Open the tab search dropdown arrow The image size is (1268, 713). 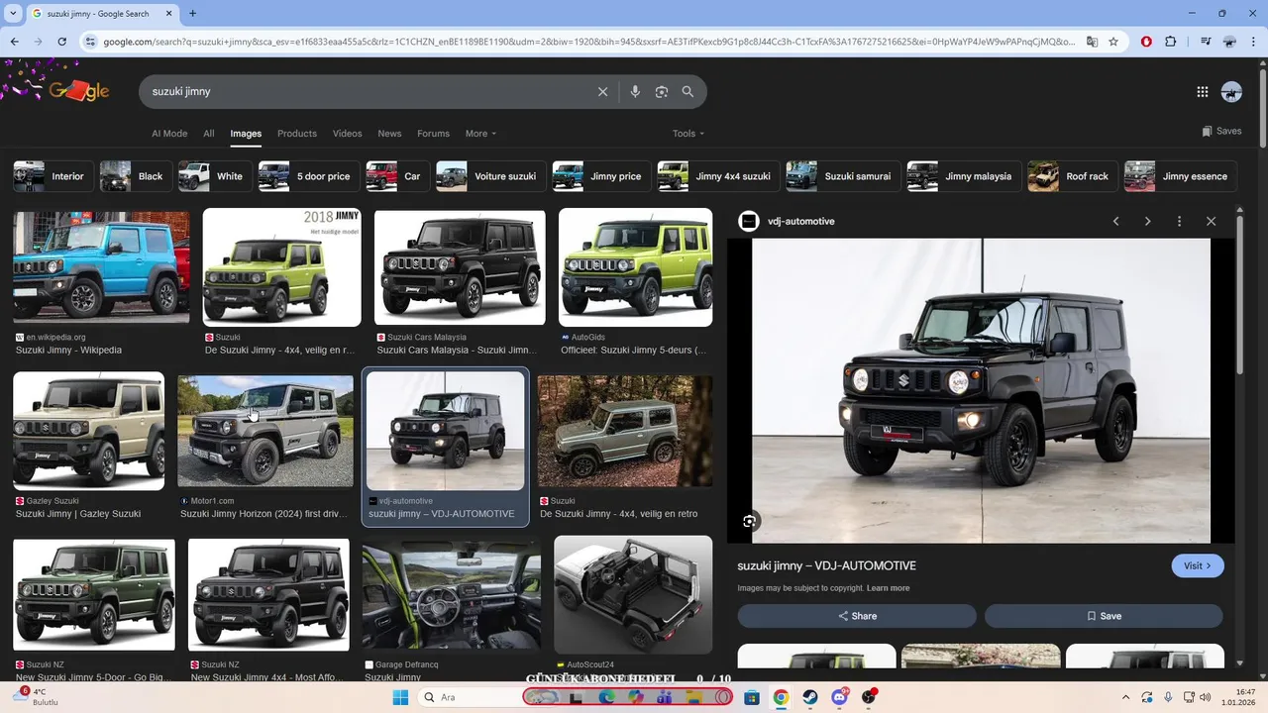14,13
